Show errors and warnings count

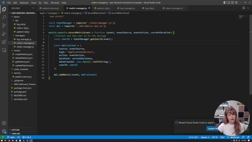[x=27, y=137]
